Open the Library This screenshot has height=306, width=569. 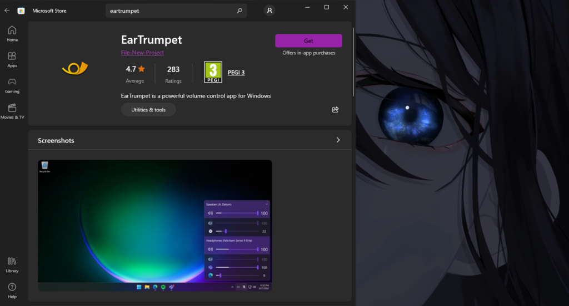pos(12,265)
